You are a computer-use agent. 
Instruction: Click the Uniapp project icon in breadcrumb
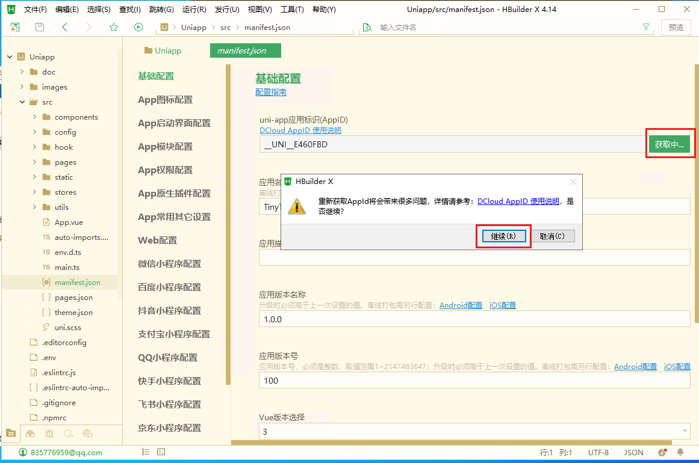click(x=164, y=27)
